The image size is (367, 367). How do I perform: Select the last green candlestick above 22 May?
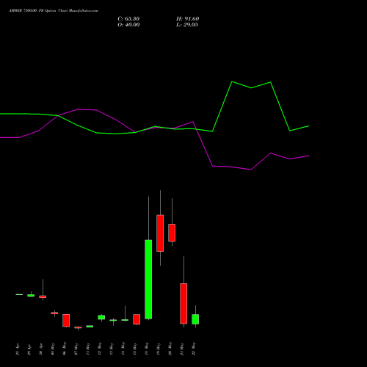click(195, 319)
